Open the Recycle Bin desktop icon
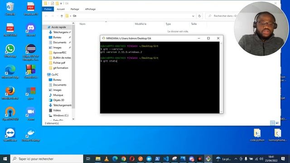 tap(10, 8)
